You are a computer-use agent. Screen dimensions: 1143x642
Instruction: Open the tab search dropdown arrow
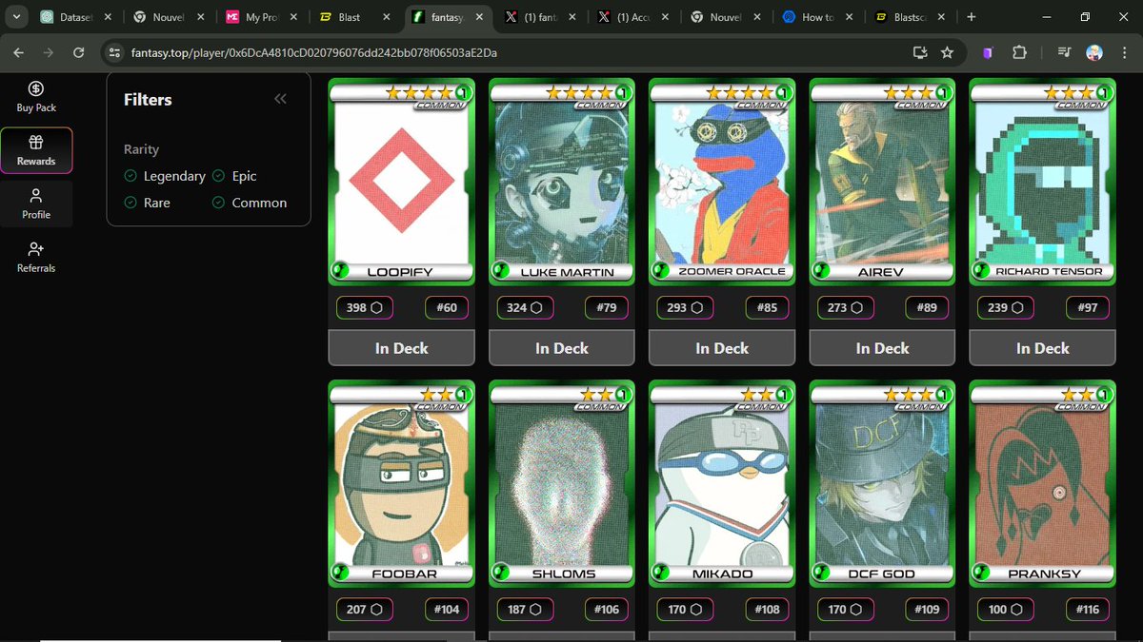16,17
